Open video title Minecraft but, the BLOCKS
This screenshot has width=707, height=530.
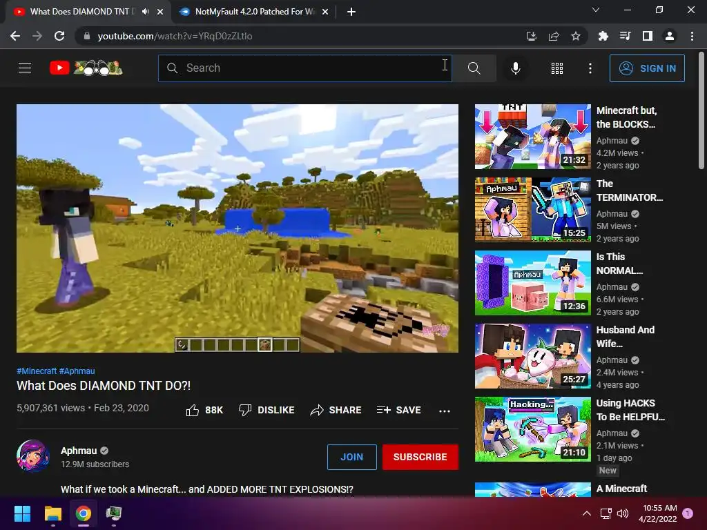point(627,117)
